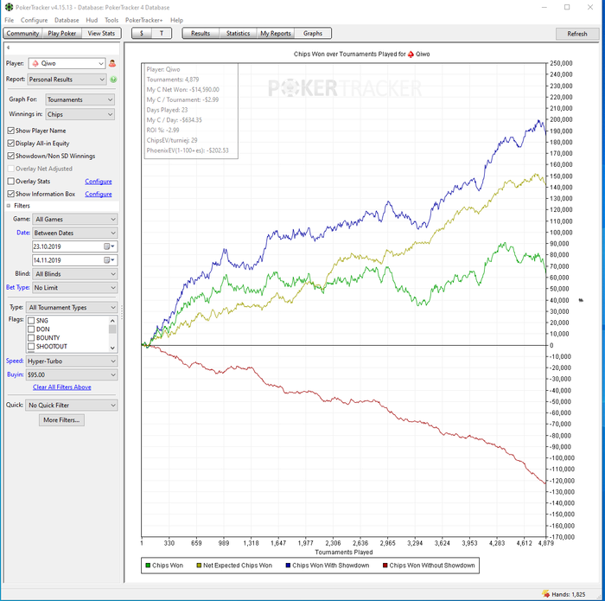Open the File menu
This screenshot has height=601, width=605.
(x=10, y=20)
